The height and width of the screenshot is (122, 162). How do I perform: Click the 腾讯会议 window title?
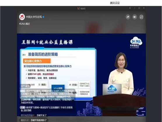[x=115, y=3]
